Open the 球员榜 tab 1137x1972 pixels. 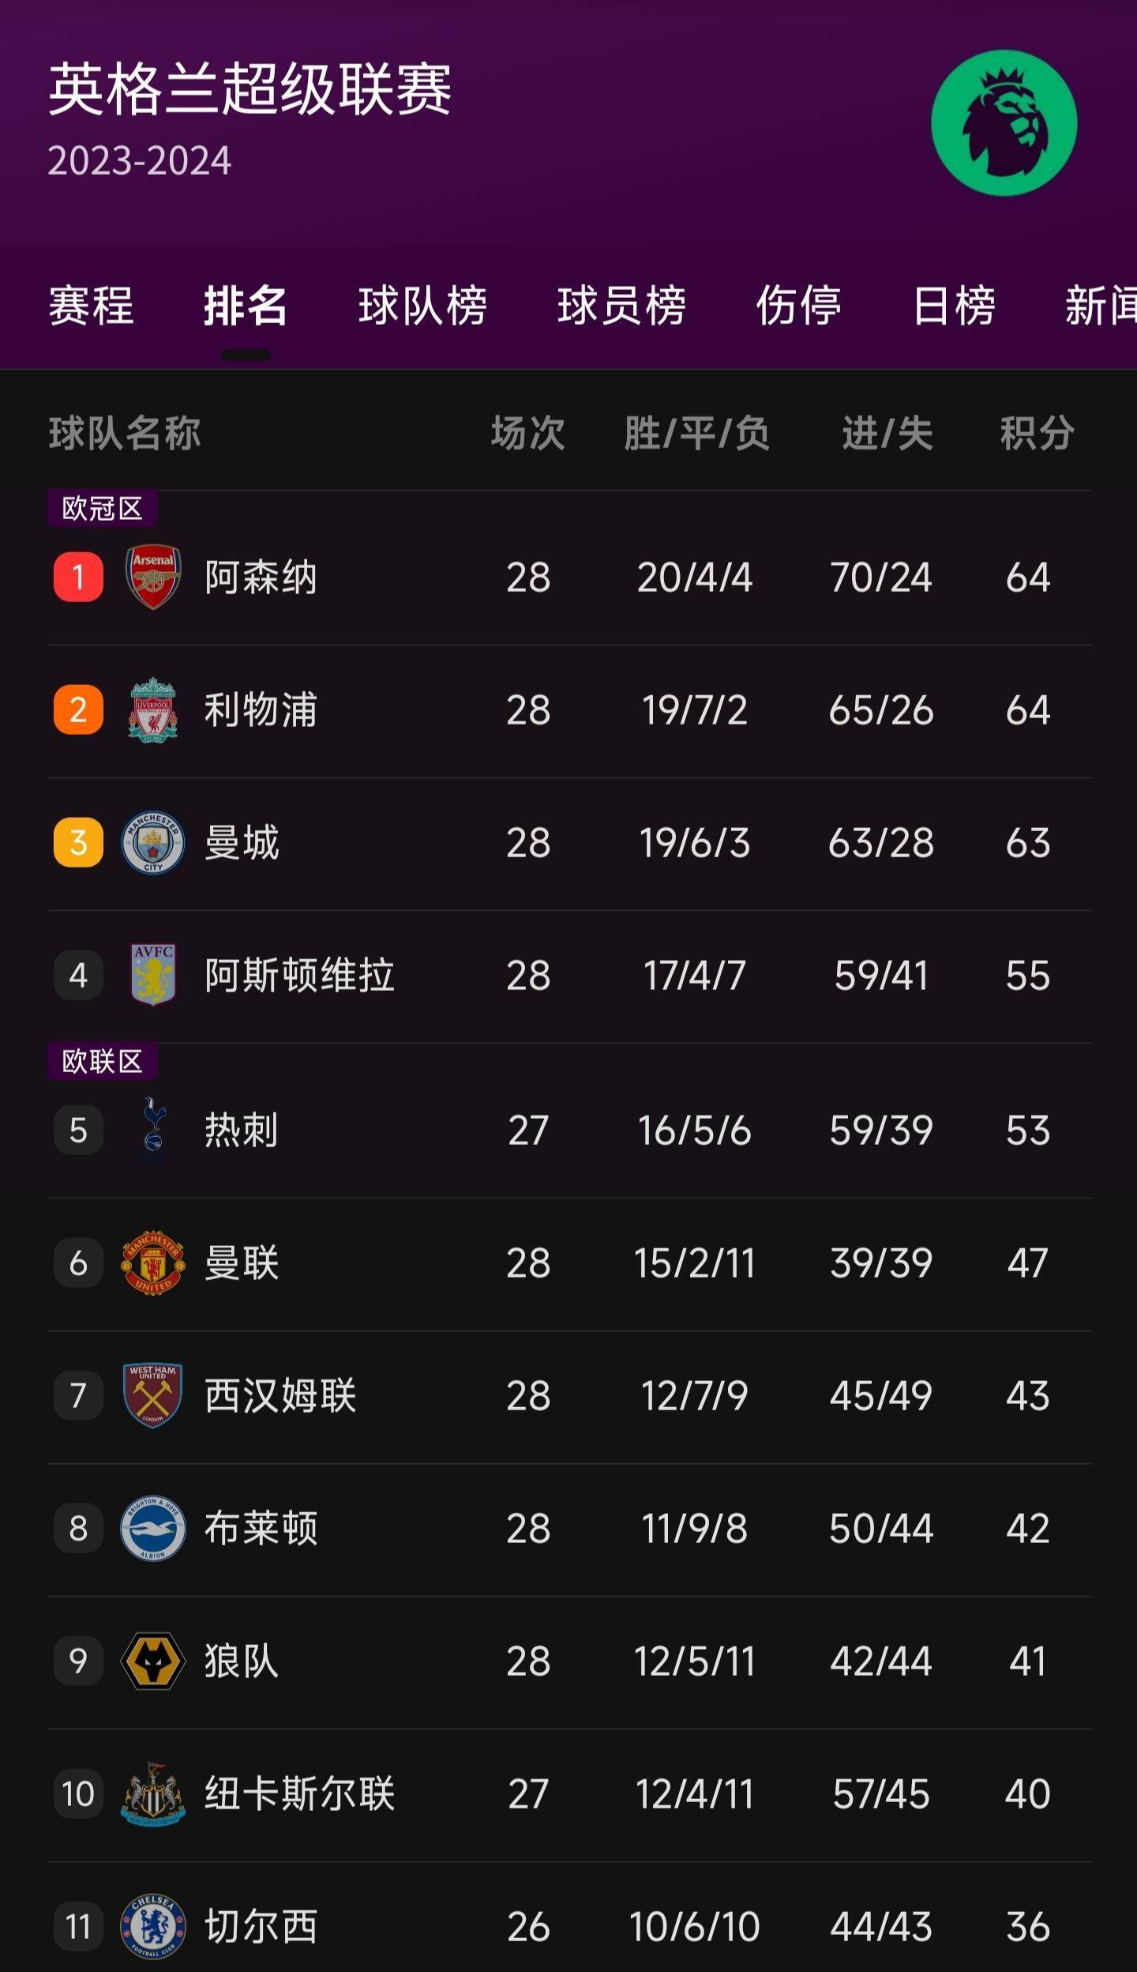623,308
